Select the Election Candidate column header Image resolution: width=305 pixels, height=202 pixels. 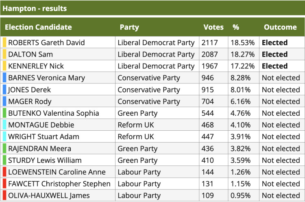(x=38, y=27)
